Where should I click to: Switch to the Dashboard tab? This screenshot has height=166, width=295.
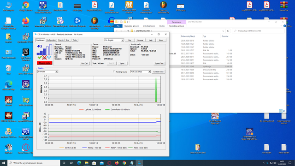(40, 40)
